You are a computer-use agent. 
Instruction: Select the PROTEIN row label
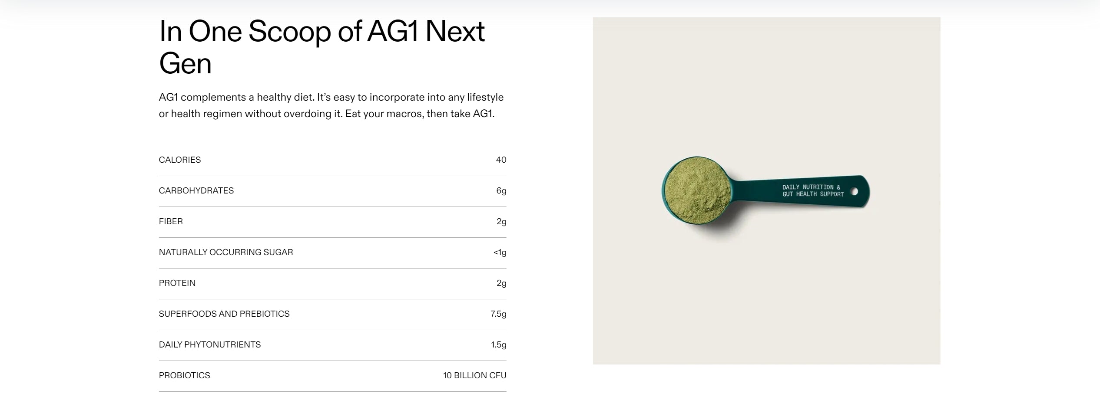coord(177,283)
